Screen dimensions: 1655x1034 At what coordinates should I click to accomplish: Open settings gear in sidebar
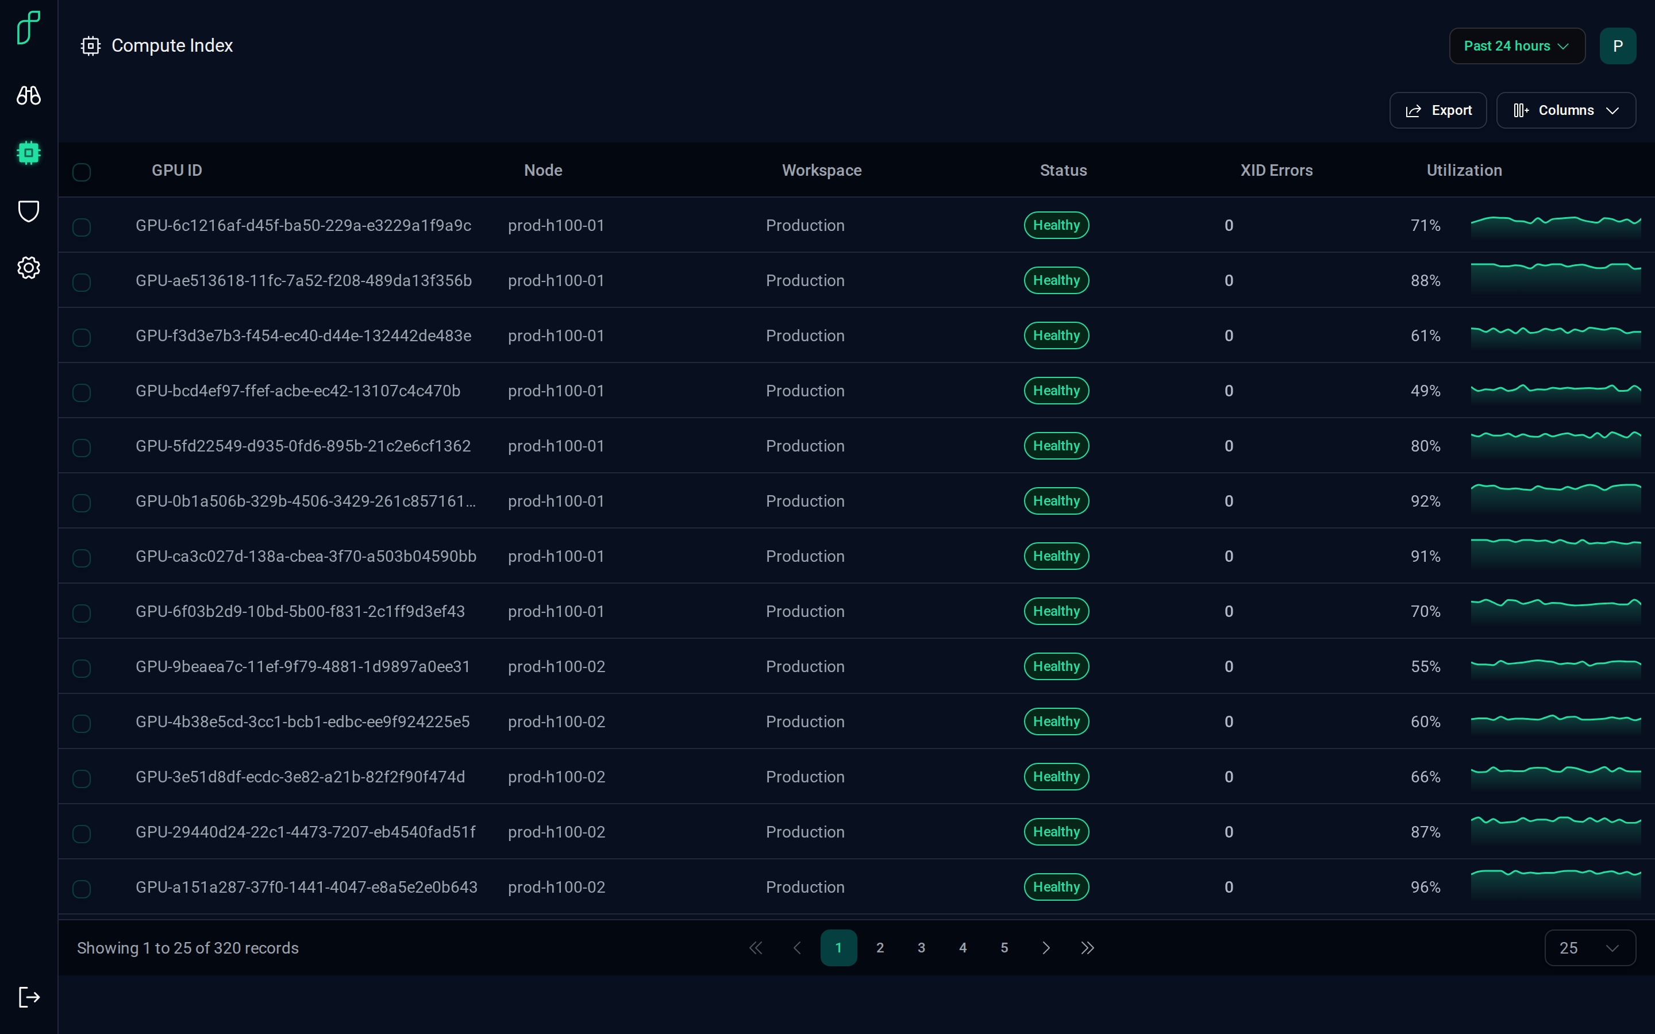pyautogui.click(x=29, y=267)
